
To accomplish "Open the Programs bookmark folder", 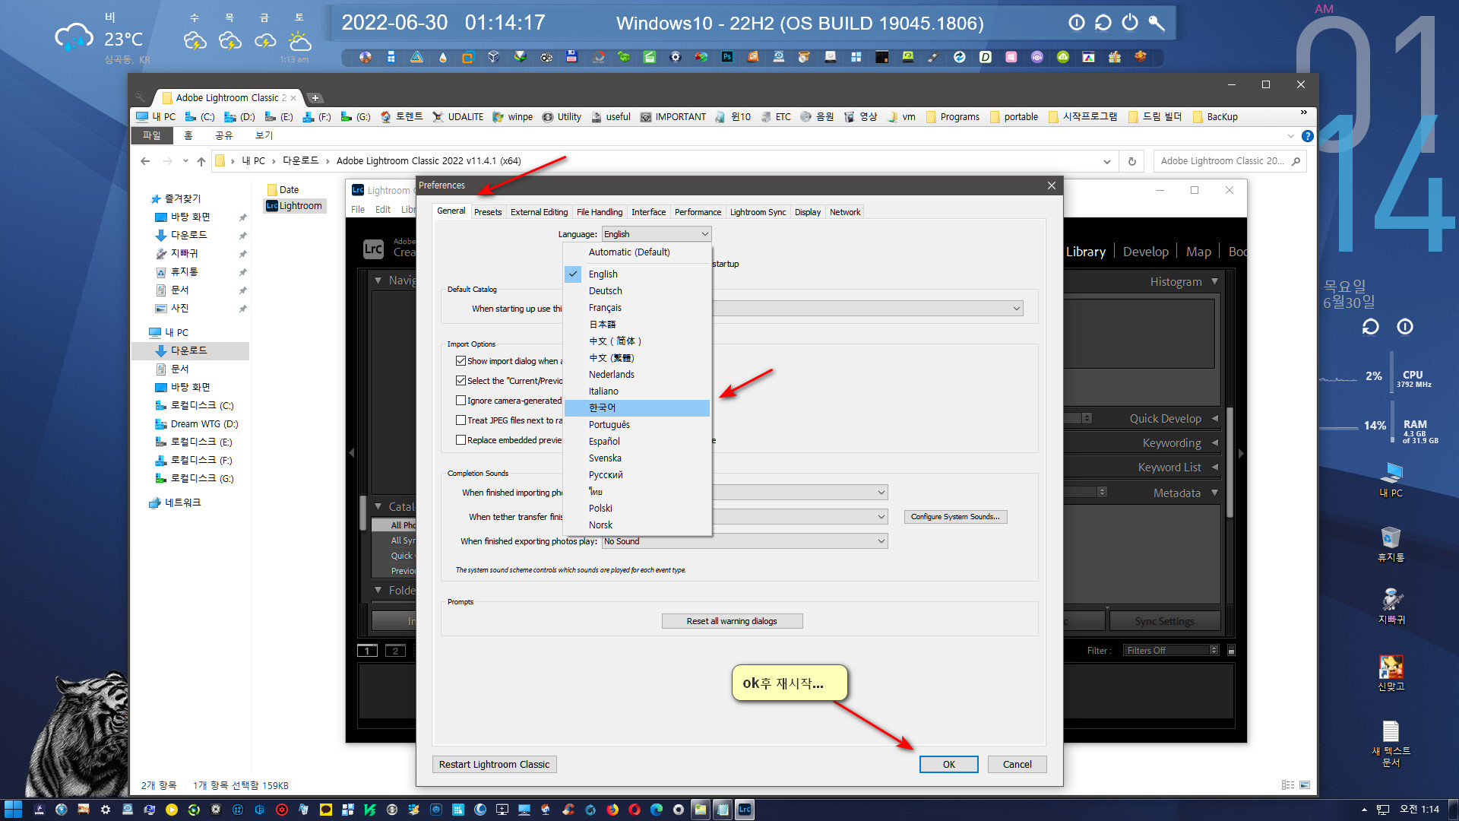I will click(953, 117).
